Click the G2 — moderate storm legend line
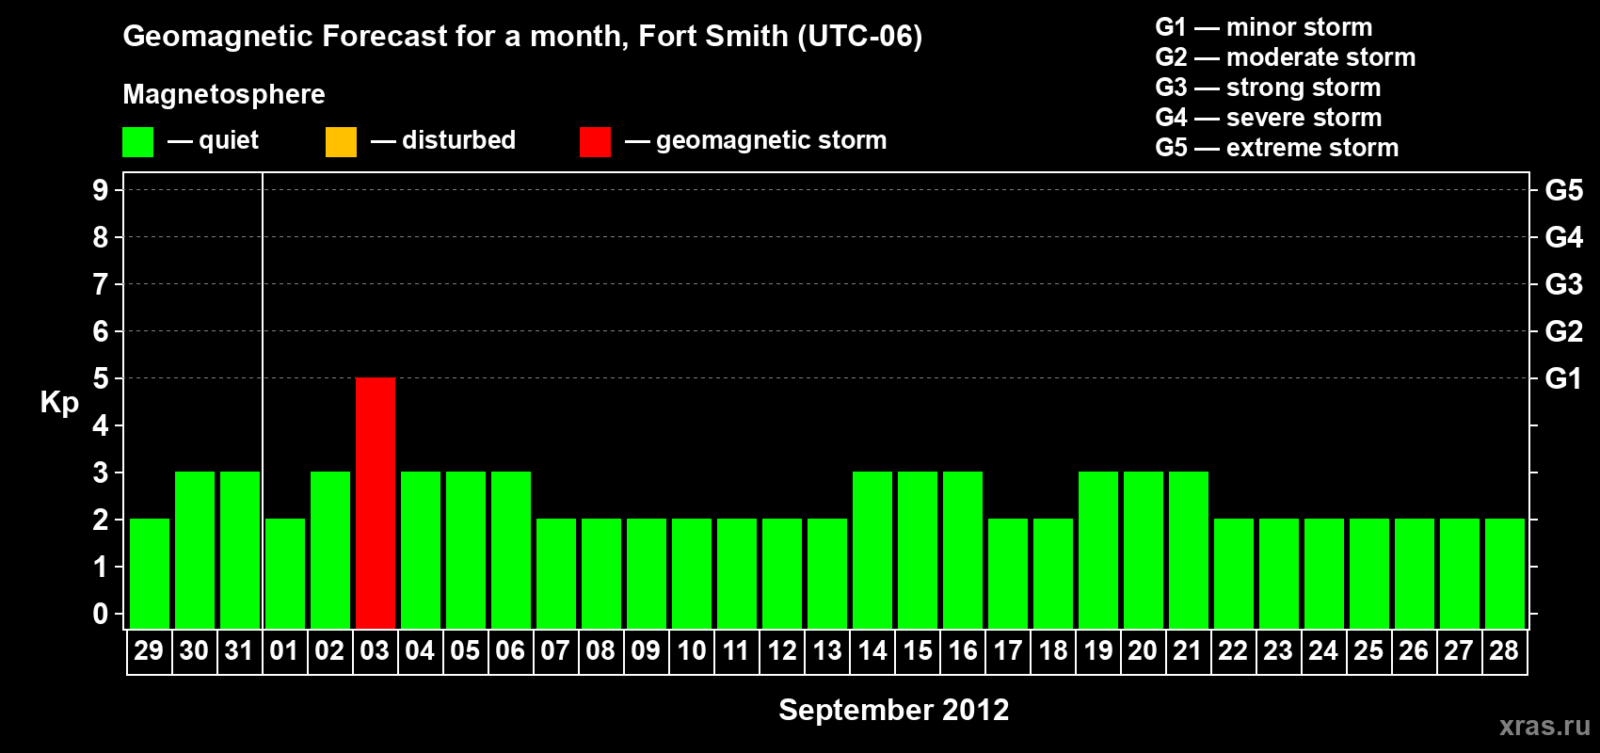 [x=1285, y=57]
